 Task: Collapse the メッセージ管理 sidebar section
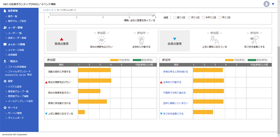point(16,44)
